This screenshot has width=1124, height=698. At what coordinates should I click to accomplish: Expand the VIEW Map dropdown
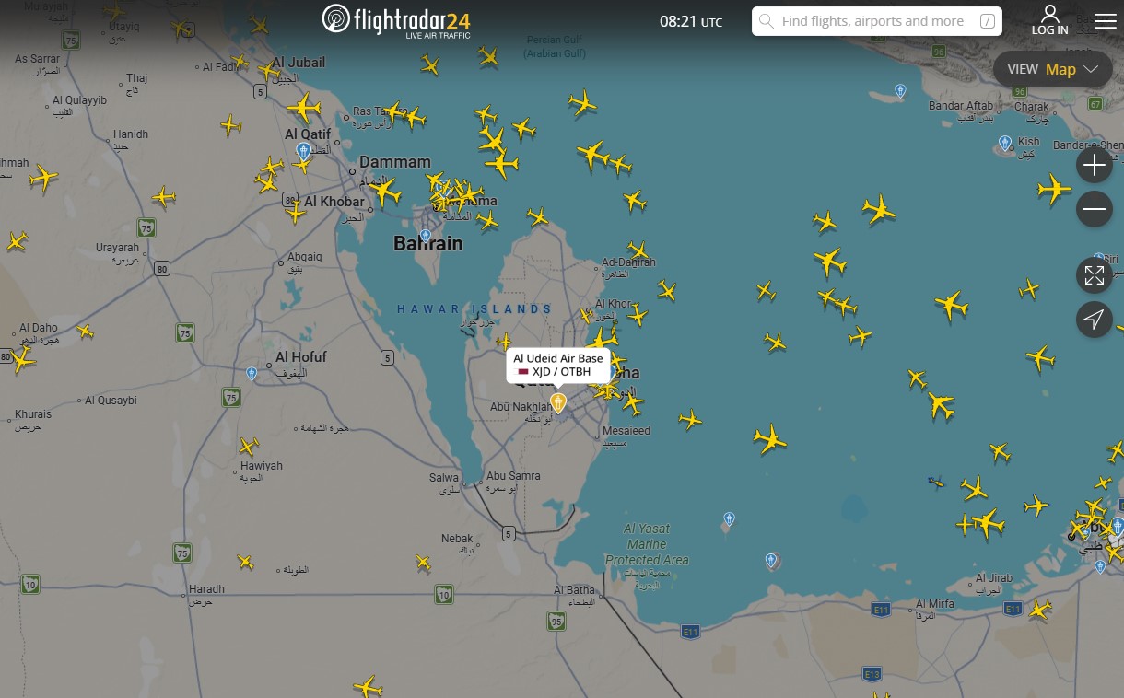1052,69
